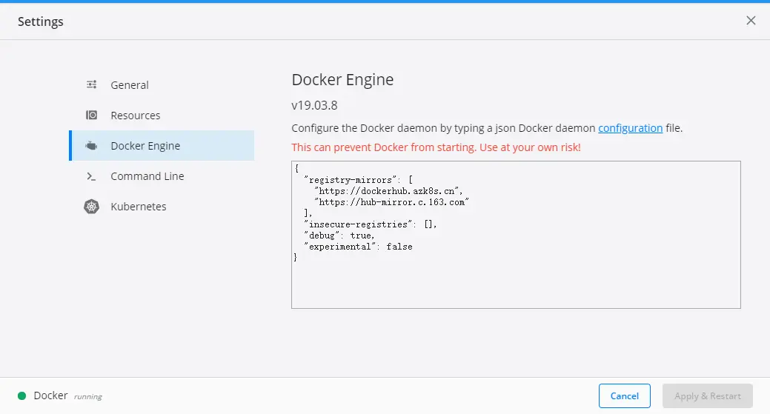Screen dimensions: 770x414
Task: Click the Kubernetes helm wheel icon
Action: (92, 207)
